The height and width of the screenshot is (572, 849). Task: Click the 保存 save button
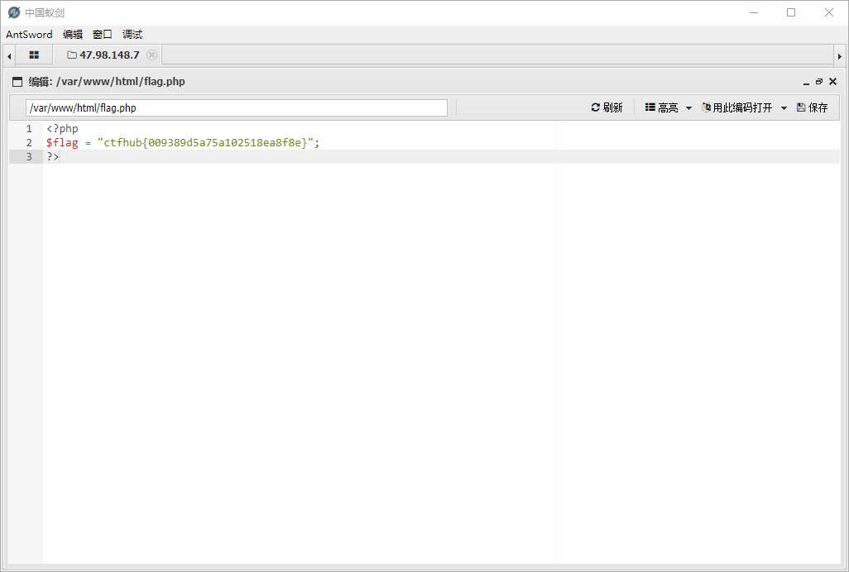(x=813, y=107)
